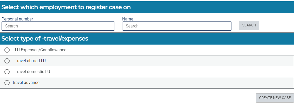Click the "- Travel domestic LU" label text
Screen dimensions: 296x107
pos(31,72)
